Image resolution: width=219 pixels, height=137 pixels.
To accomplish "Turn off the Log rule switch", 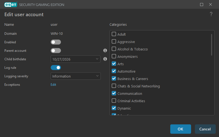I will [x=56, y=68].
